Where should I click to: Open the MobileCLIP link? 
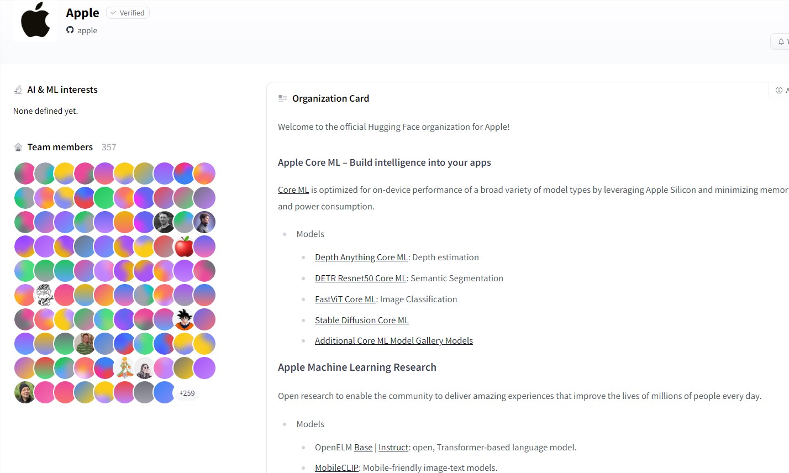tap(336, 467)
